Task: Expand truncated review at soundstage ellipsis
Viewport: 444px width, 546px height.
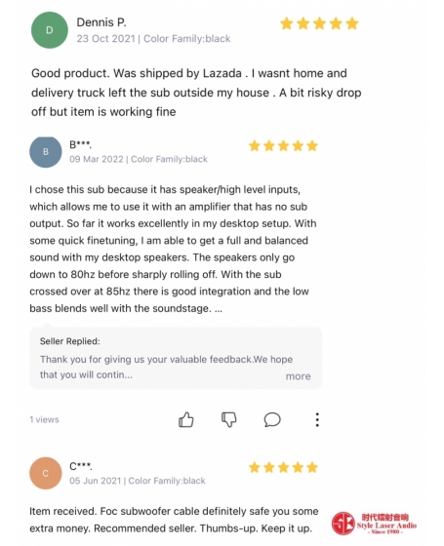Action: coord(219,308)
